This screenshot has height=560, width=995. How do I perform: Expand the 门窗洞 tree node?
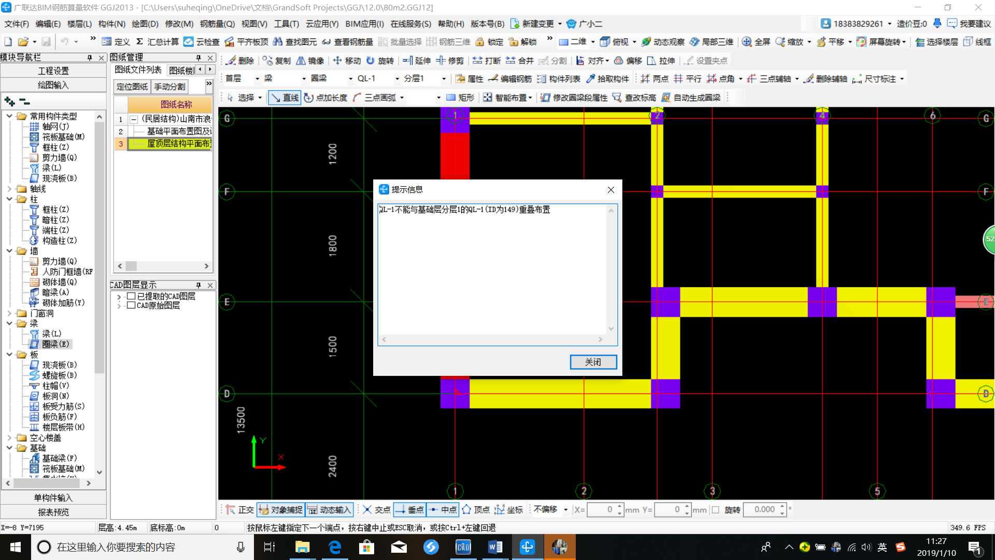point(9,313)
